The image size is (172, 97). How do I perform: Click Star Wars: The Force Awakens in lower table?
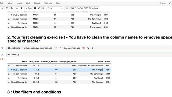pyautogui.click(x=91, y=66)
